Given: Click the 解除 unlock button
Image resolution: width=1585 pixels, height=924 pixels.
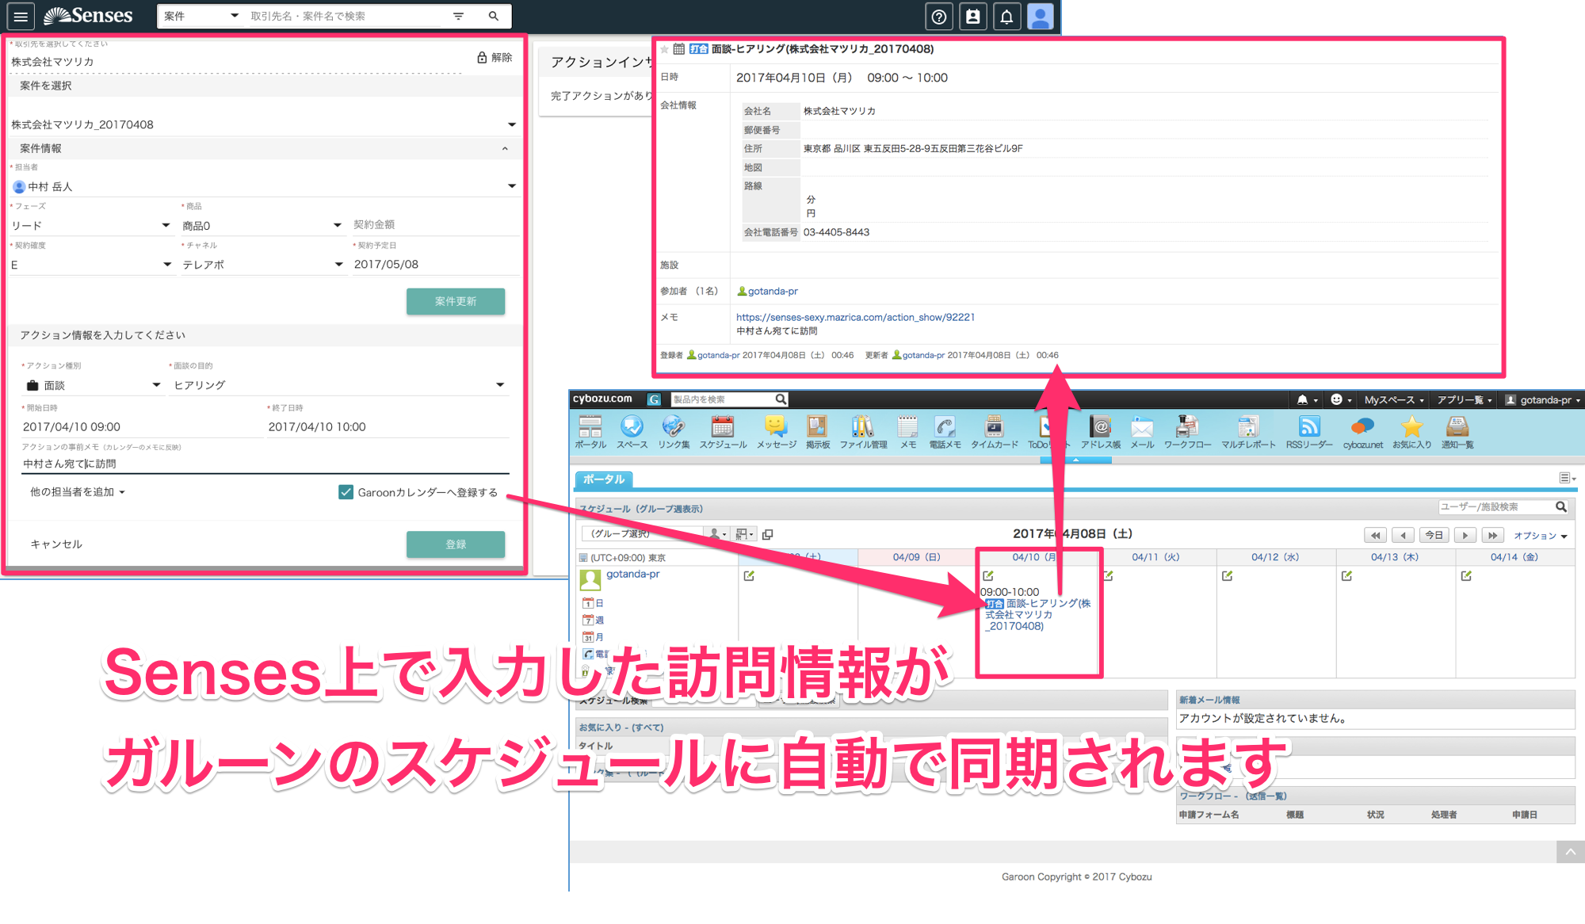Looking at the screenshot, I should 495,57.
